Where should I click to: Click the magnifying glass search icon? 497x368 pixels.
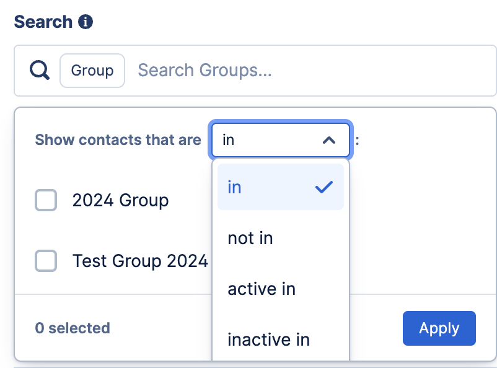(40, 70)
